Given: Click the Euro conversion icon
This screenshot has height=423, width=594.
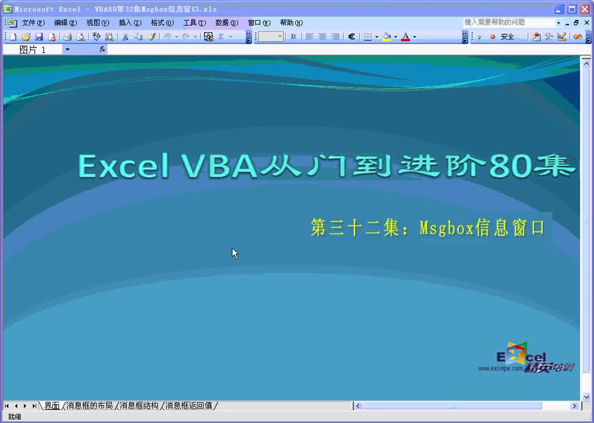Looking at the screenshot, I should click(x=208, y=36).
